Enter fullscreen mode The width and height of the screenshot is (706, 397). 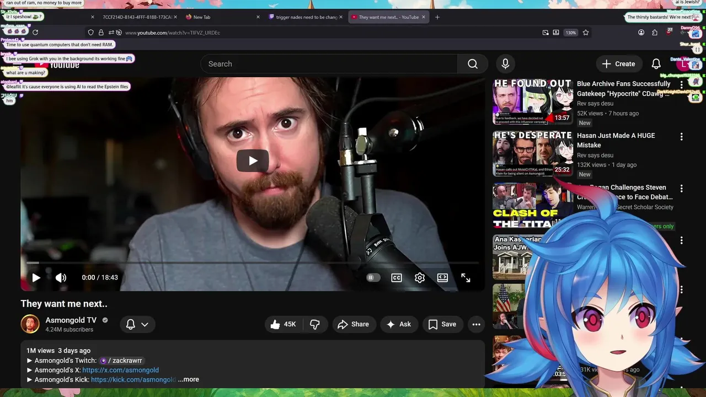466,278
